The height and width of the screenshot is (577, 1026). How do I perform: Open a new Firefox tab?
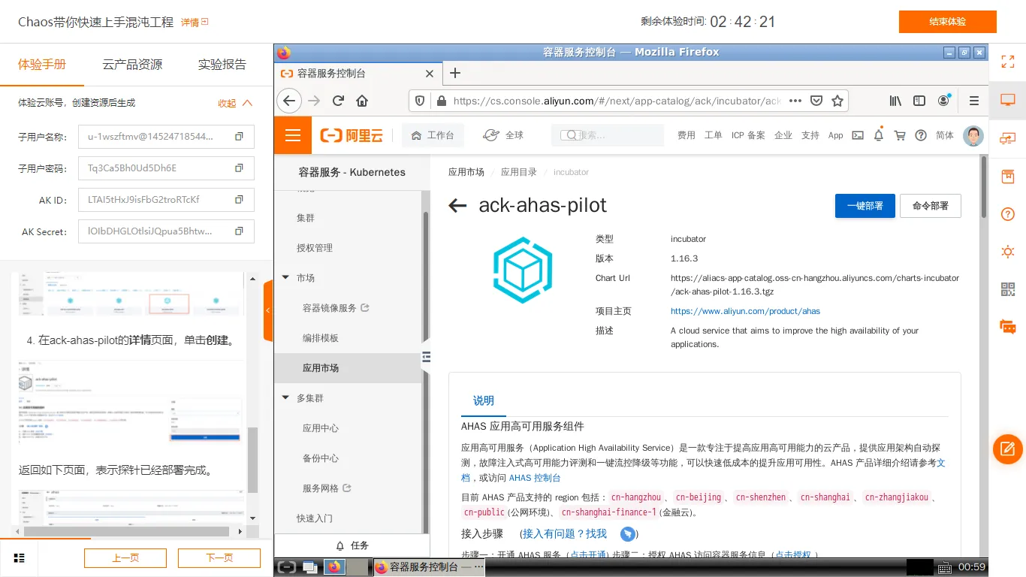tap(454, 73)
